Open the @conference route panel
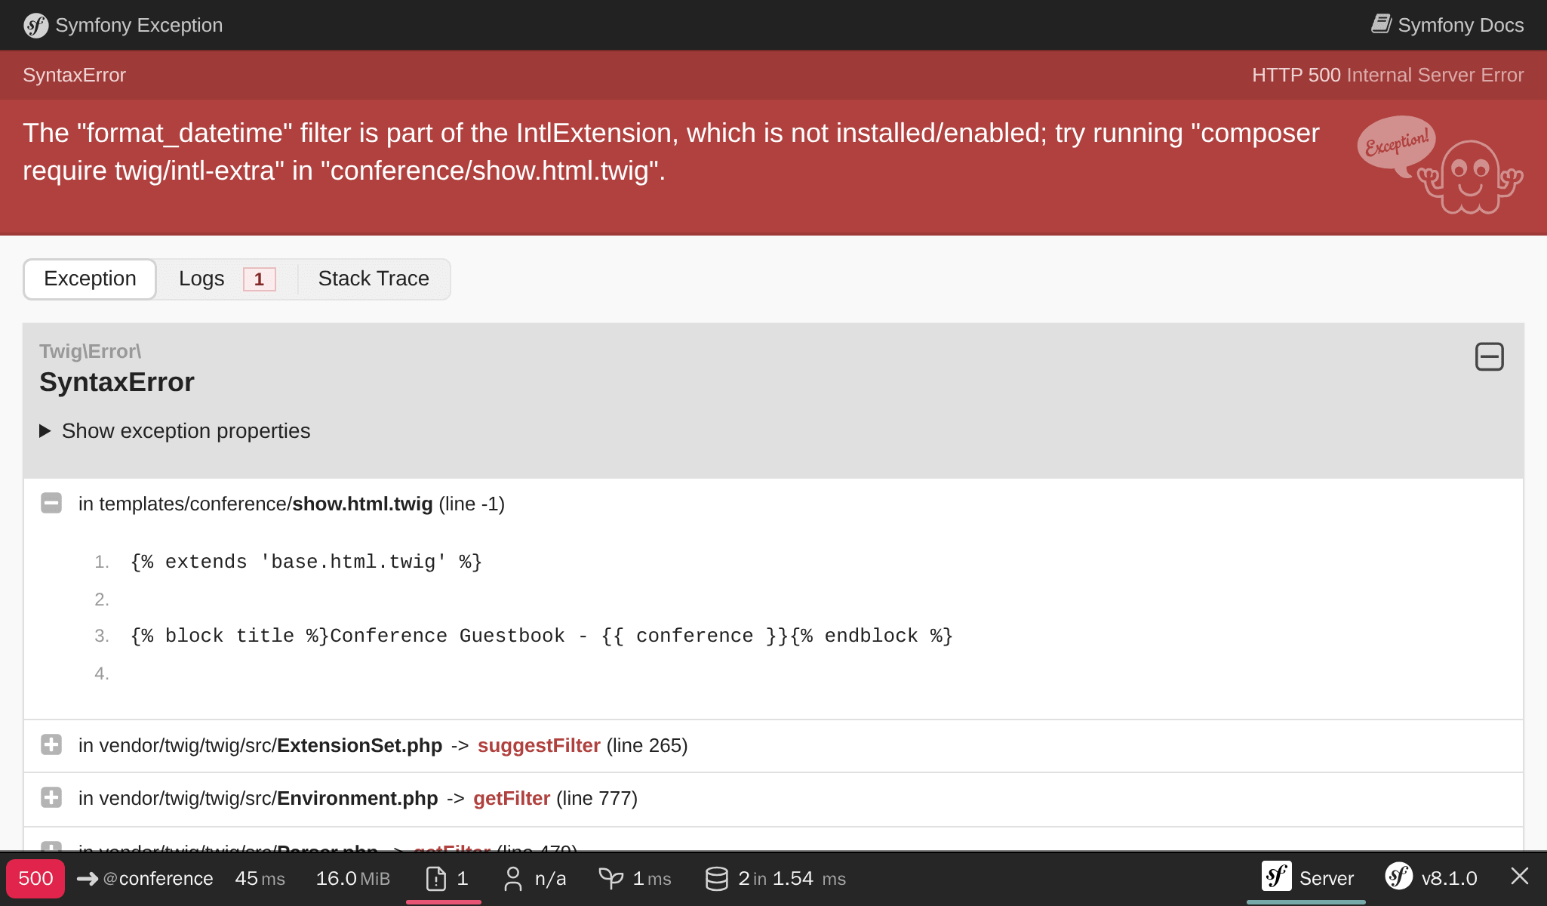The width and height of the screenshot is (1547, 906). [x=158, y=878]
